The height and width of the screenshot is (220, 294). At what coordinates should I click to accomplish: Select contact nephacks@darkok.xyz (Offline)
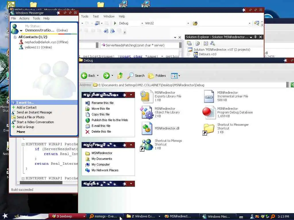click(46, 42)
